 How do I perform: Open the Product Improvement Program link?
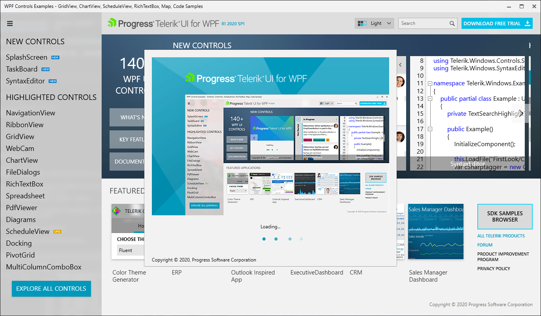[x=503, y=257]
